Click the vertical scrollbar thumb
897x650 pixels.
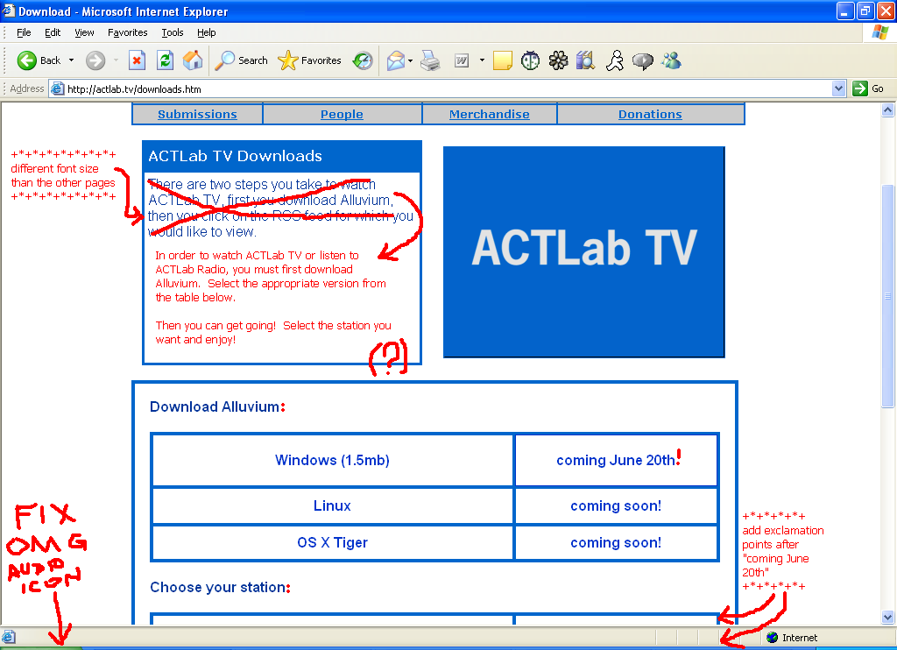pos(888,296)
